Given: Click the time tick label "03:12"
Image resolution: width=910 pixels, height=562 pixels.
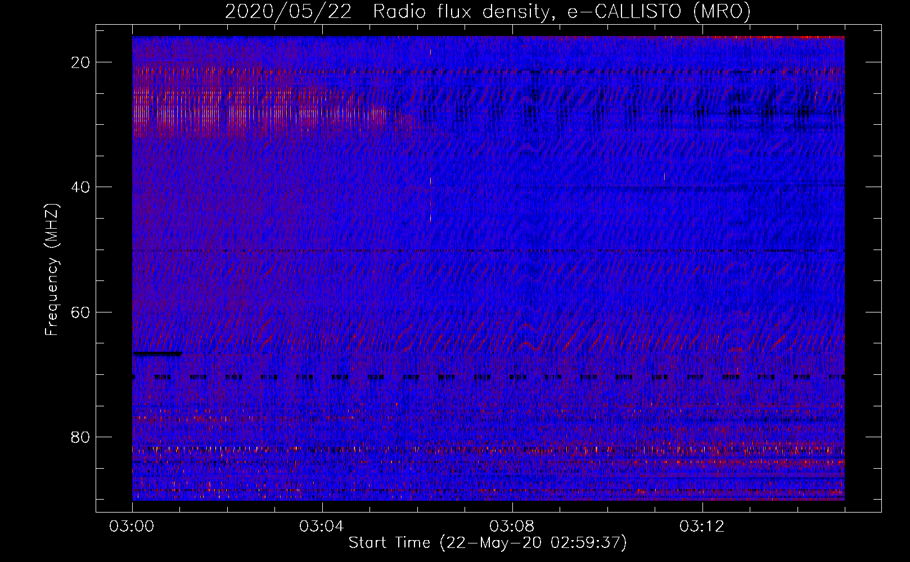Looking at the screenshot, I should coord(702,527).
